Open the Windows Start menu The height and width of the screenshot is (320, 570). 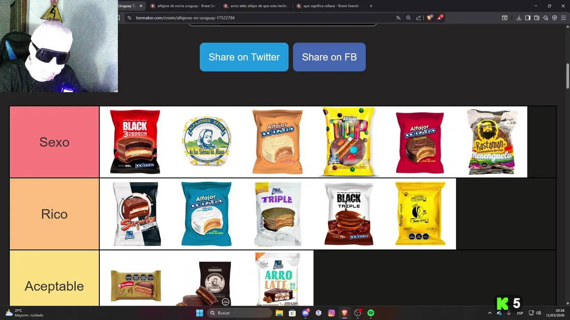199,313
